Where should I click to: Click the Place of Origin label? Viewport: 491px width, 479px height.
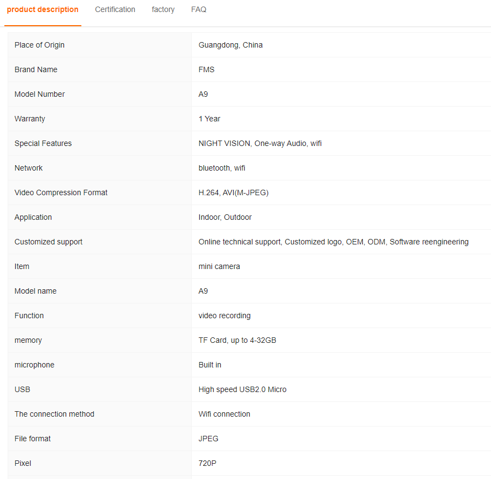pos(39,45)
